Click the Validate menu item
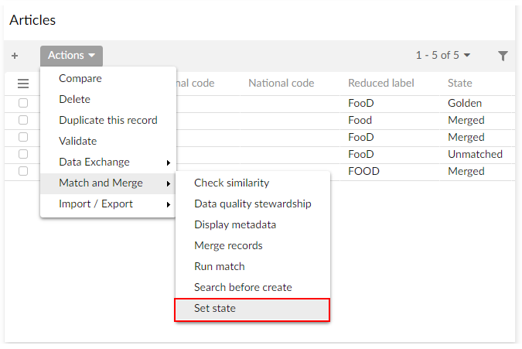 [78, 142]
